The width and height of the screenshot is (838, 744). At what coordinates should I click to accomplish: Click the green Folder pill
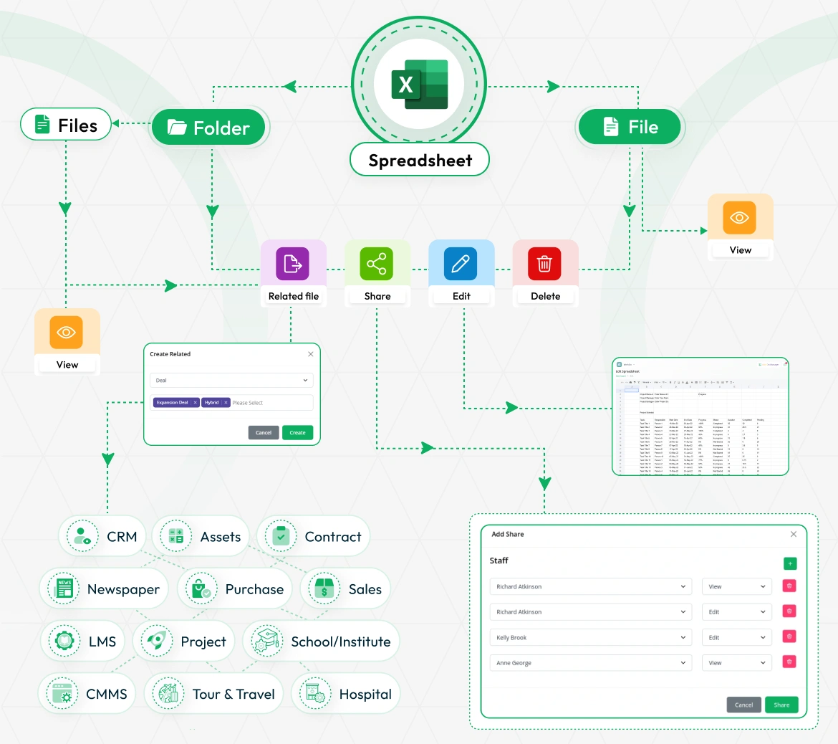208,128
